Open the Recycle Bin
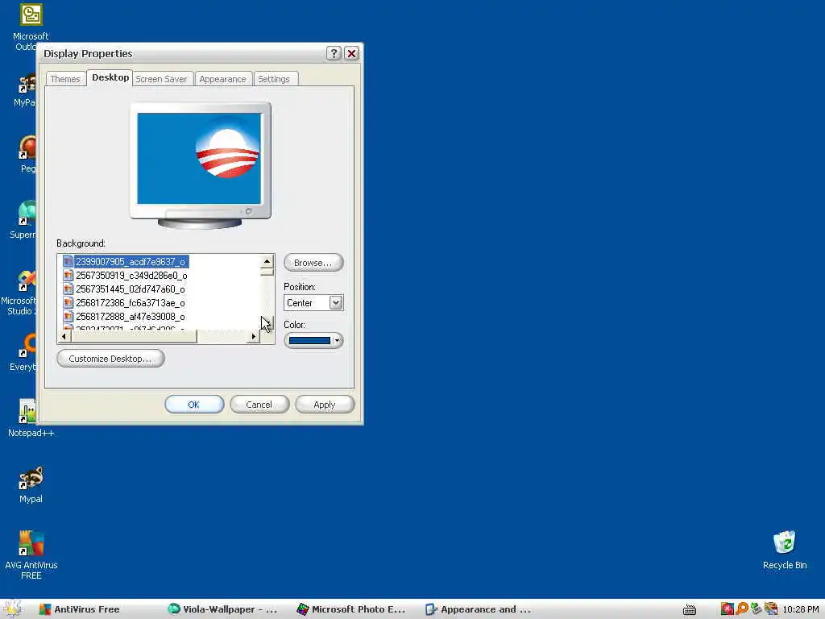Image resolution: width=825 pixels, height=619 pixels. [784, 542]
